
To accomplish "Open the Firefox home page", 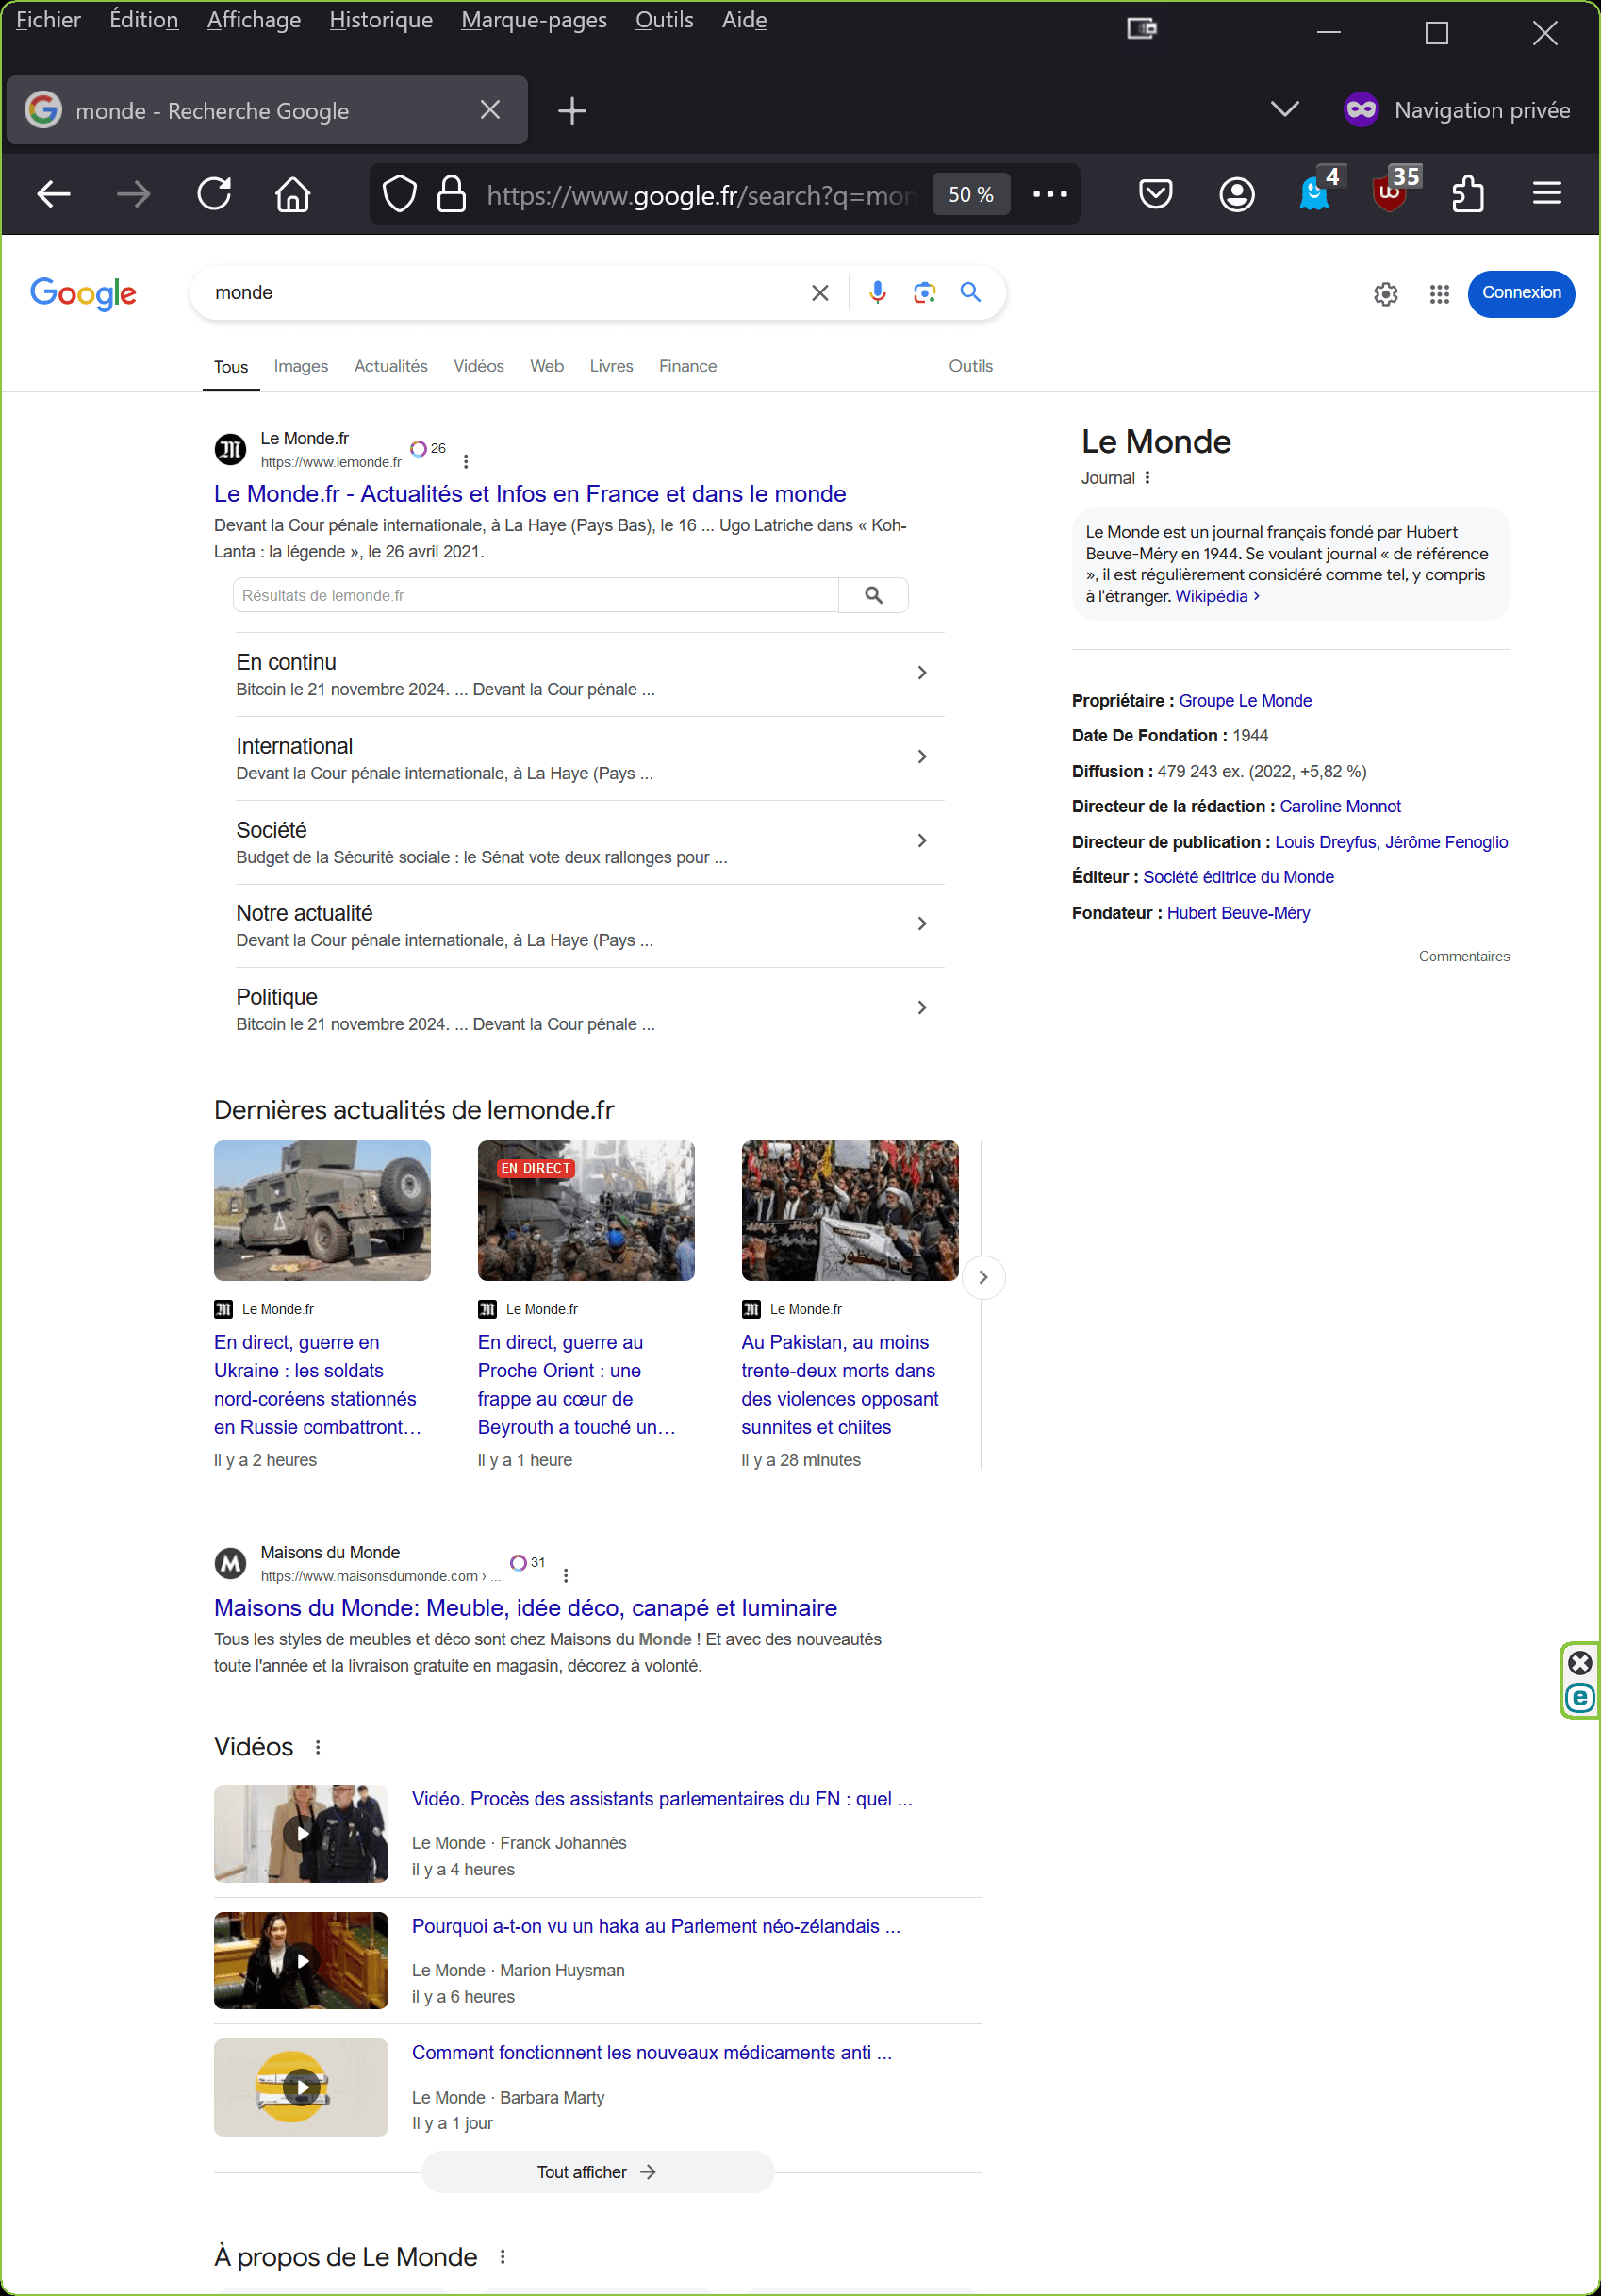I will pyautogui.click(x=293, y=194).
